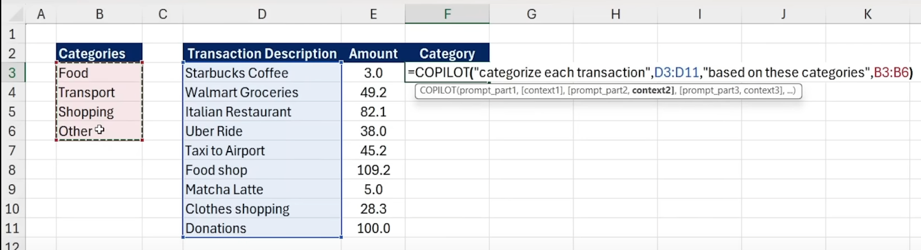Select column E header
The image size is (921, 250).
(373, 14)
